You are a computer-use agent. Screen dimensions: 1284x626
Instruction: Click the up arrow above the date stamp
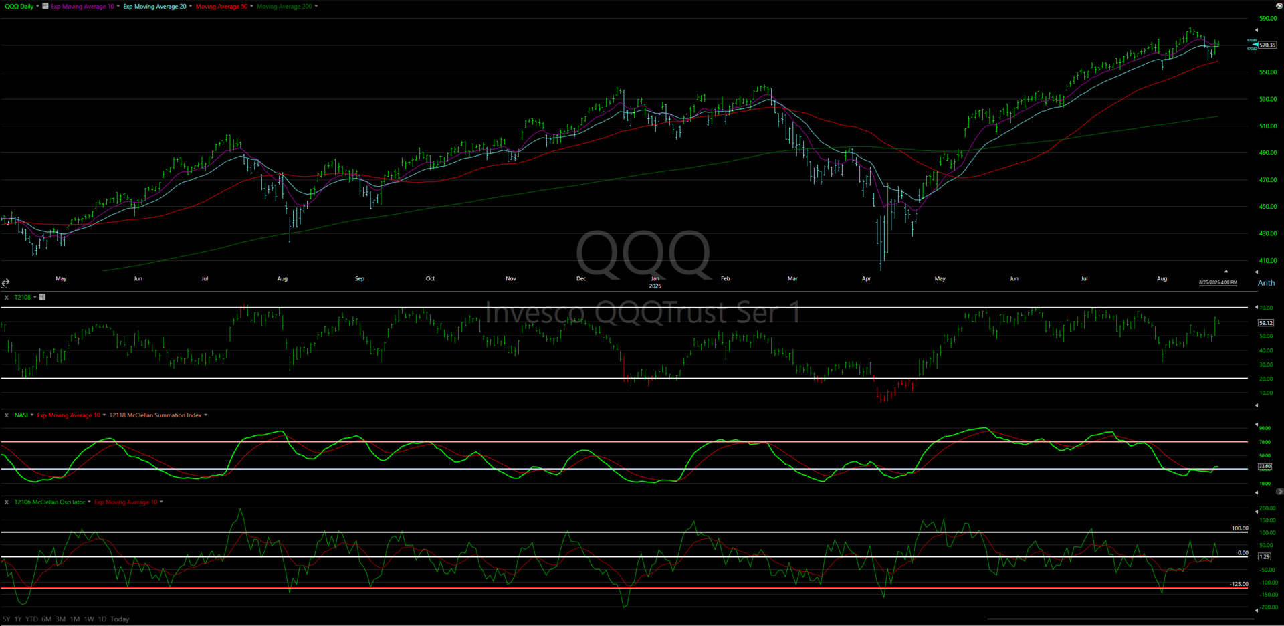(x=1226, y=272)
